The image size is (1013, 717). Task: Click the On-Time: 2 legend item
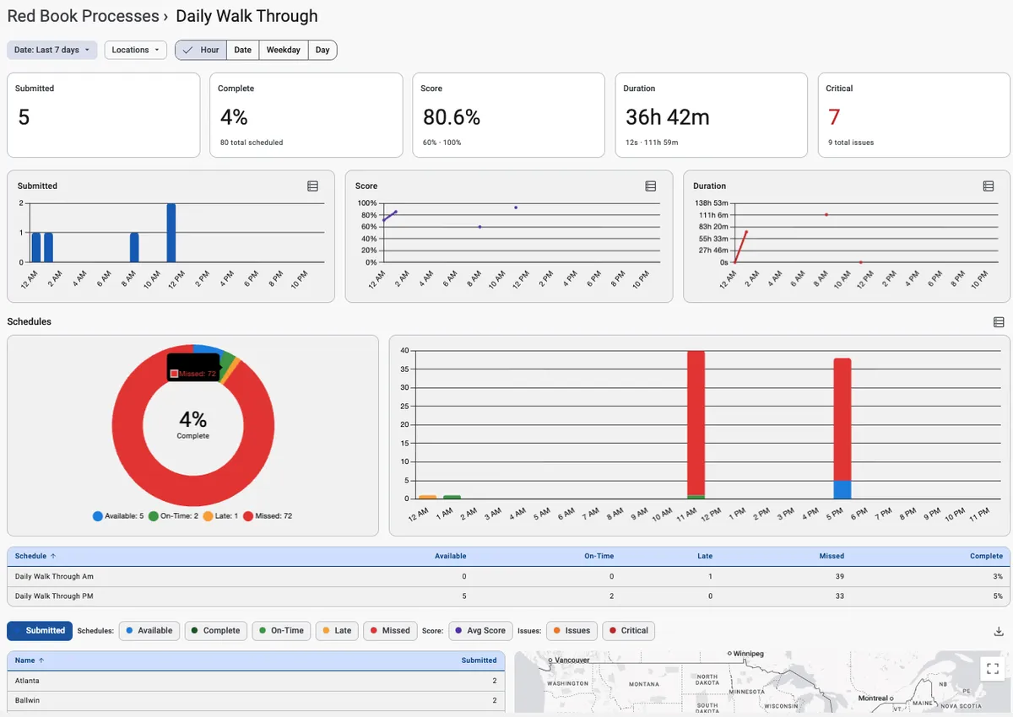173,515
